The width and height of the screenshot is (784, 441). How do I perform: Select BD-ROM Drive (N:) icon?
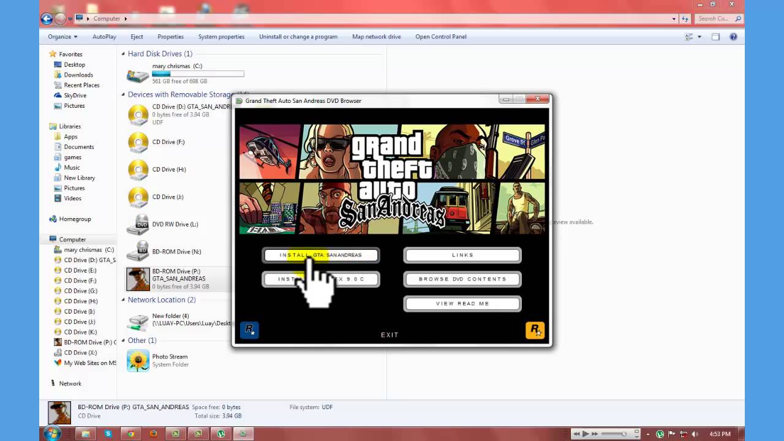coord(138,252)
